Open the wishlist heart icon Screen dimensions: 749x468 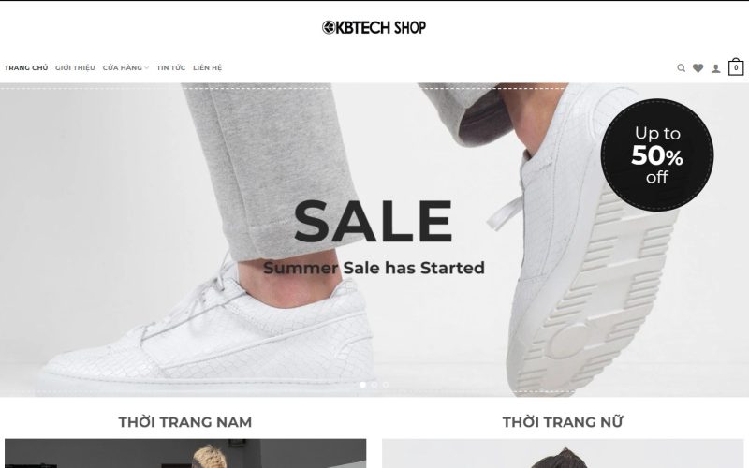698,68
